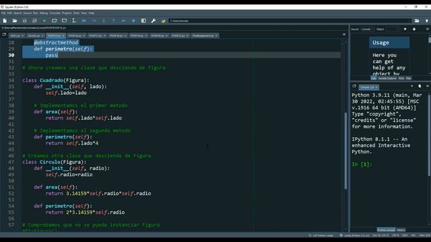Run file with the green play icon
431x242 pixels.
[x=44, y=21]
